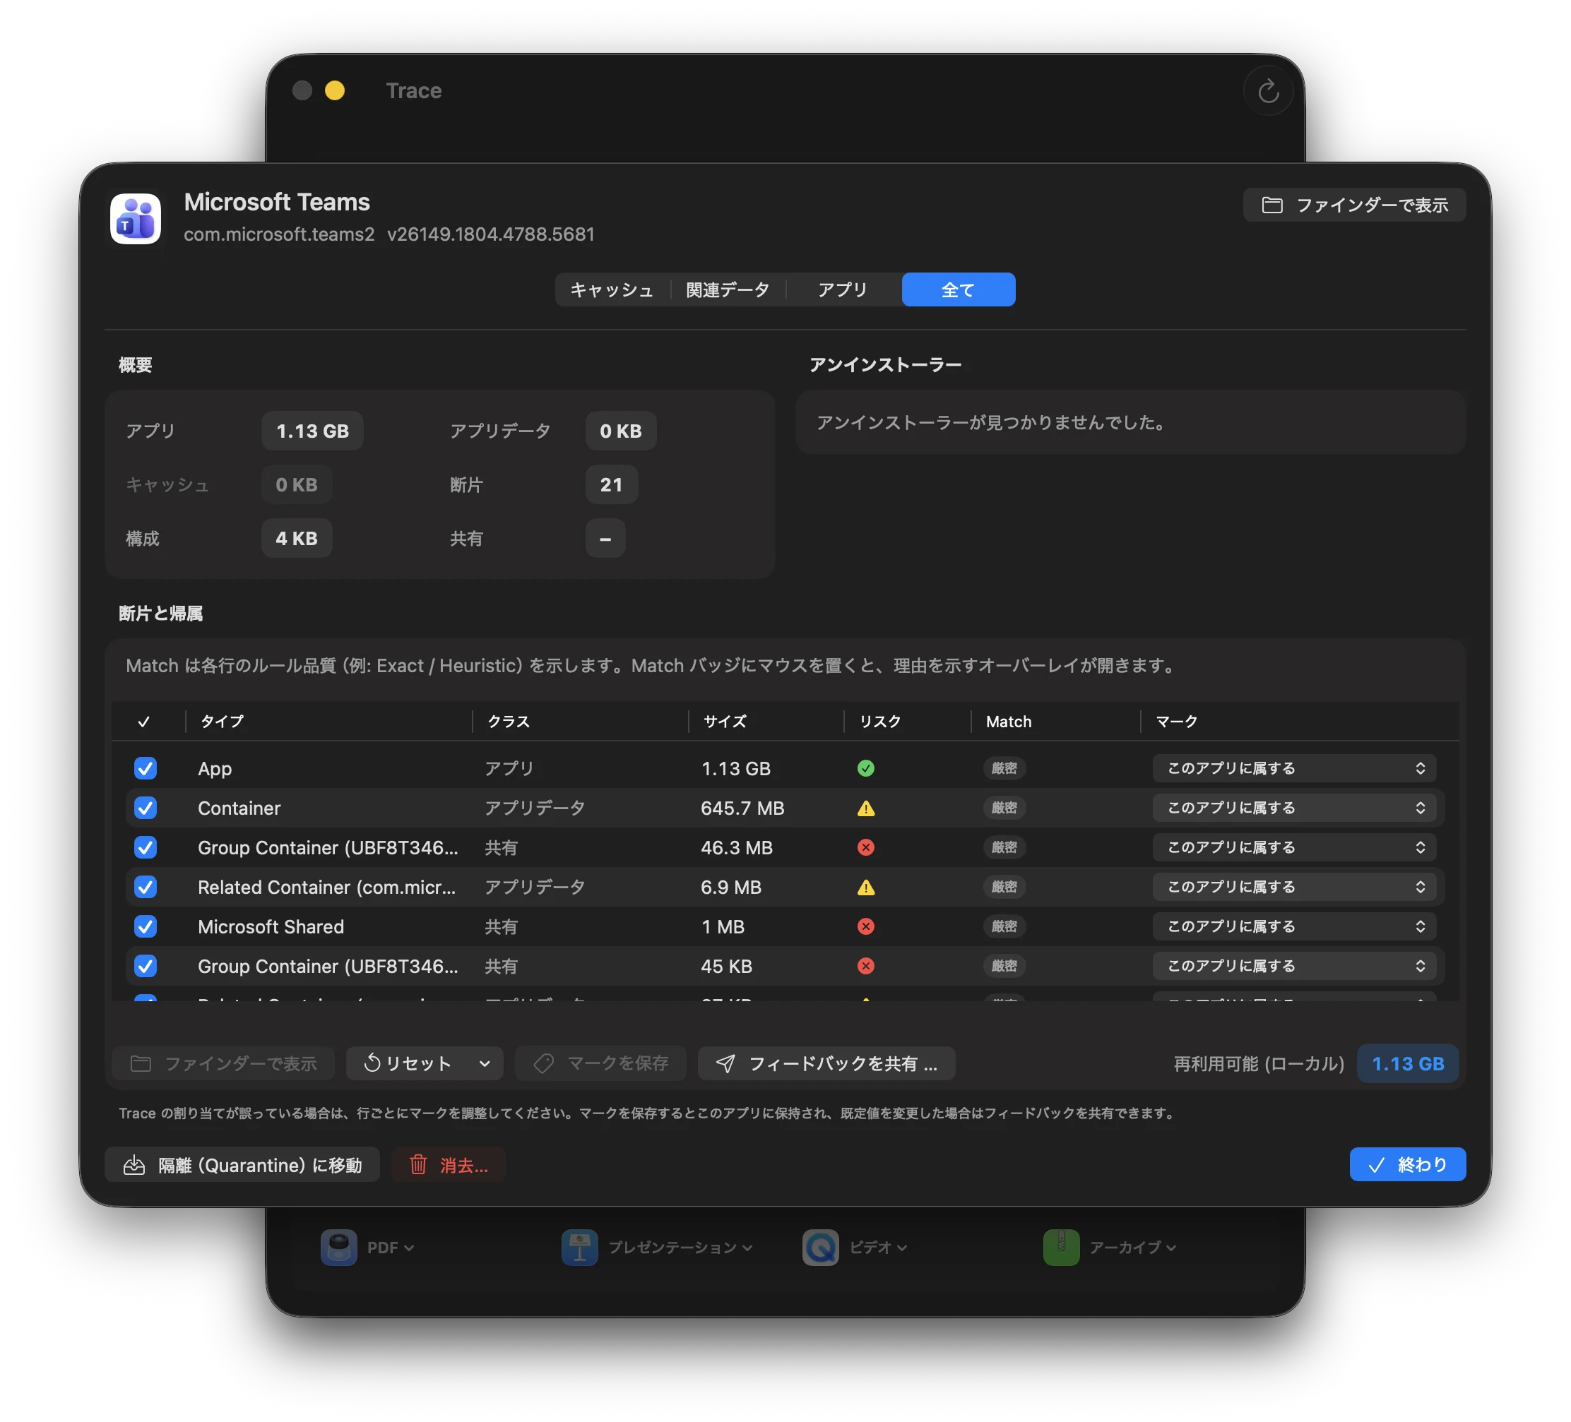The height and width of the screenshot is (1422, 1571).
Task: Click the PDF app icon in Trace window
Action: tap(339, 1248)
